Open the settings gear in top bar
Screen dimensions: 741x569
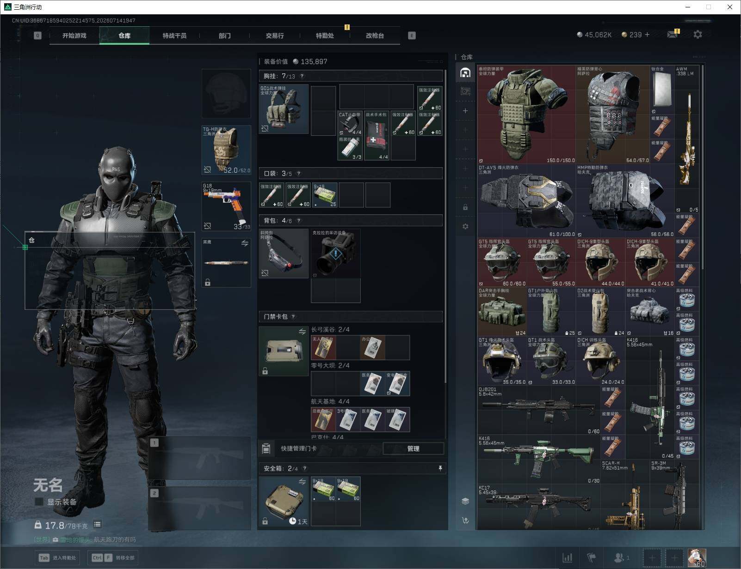[698, 35]
